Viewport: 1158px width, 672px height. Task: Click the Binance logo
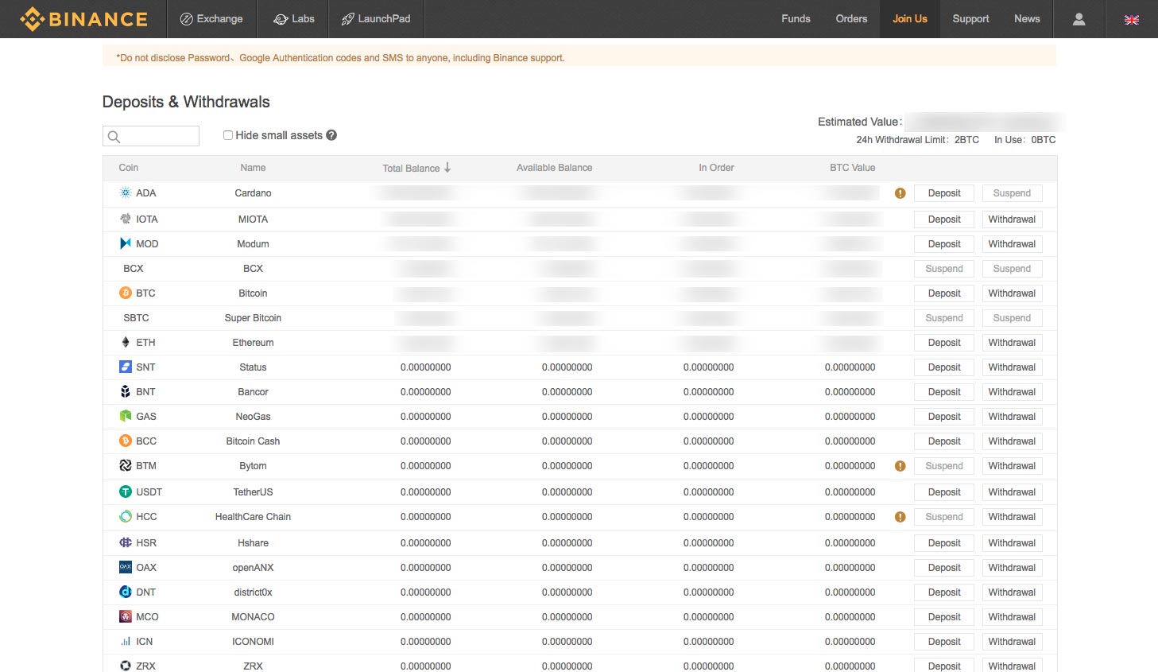[83, 19]
